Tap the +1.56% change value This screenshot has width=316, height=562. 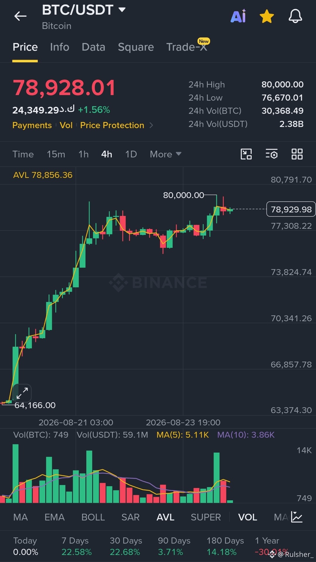[x=94, y=110]
